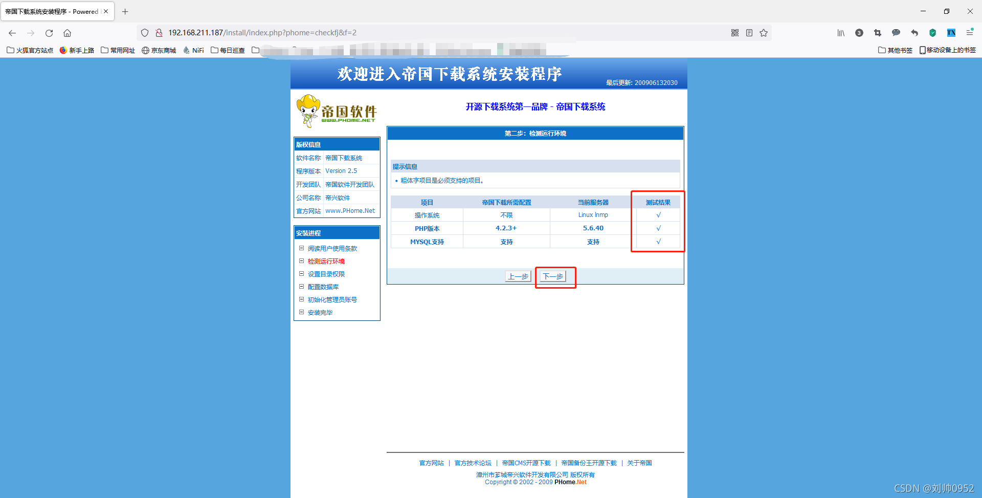This screenshot has width=982, height=498.
Task: Reload the installer page
Action: click(x=49, y=33)
